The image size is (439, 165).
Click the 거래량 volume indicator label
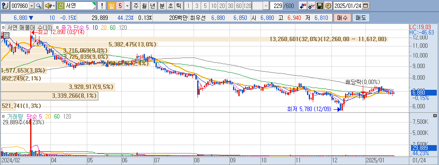click(x=15, y=117)
